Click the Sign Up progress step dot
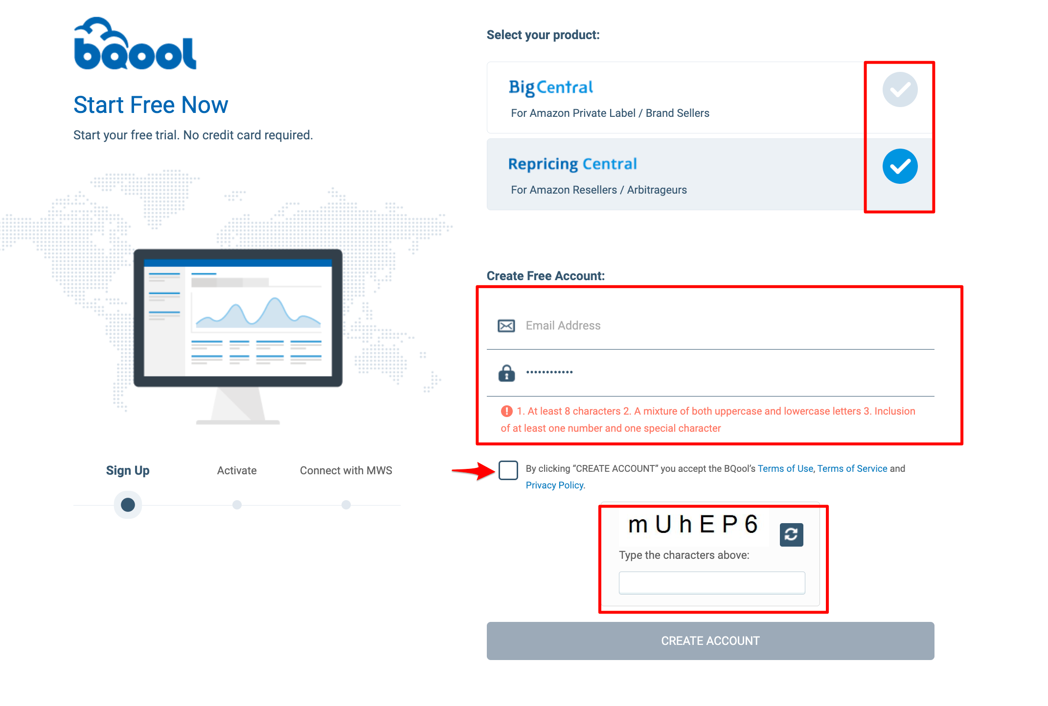The image size is (1048, 706). (128, 505)
